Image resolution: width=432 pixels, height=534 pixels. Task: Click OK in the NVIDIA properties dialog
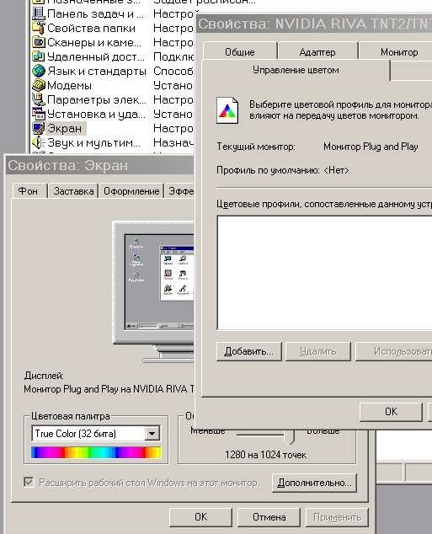pos(391,411)
